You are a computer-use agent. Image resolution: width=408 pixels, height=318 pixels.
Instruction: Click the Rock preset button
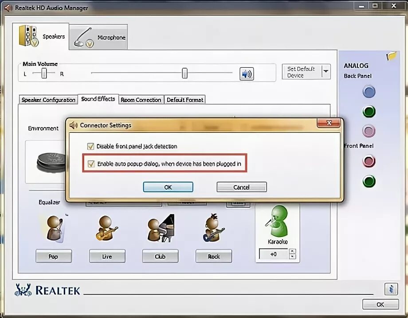[x=214, y=256]
